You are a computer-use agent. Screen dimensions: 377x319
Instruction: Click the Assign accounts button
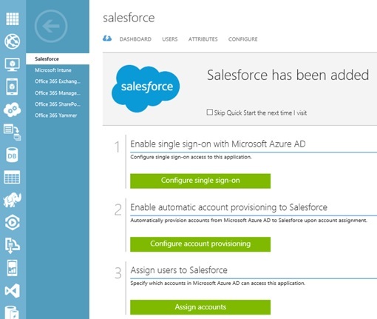[x=200, y=307]
